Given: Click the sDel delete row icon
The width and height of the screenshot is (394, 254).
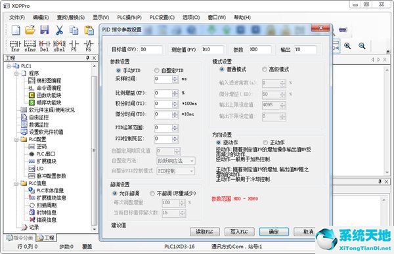Looking at the screenshot, I should [x=60, y=46].
